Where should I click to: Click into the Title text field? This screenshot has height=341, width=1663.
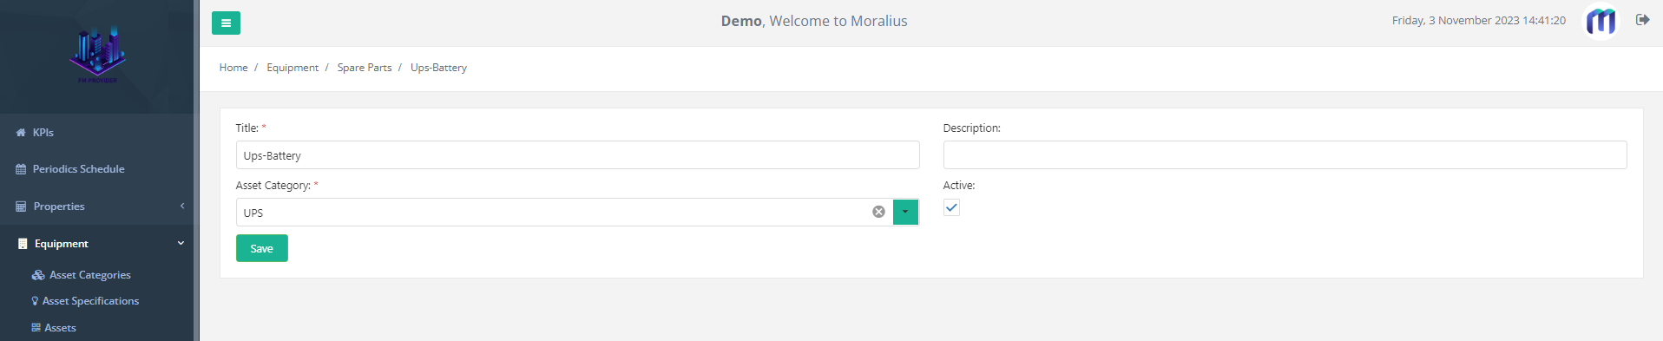[577, 155]
